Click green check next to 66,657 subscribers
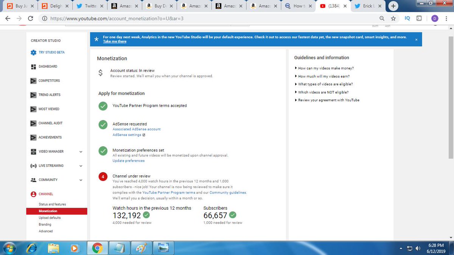 coord(233,215)
